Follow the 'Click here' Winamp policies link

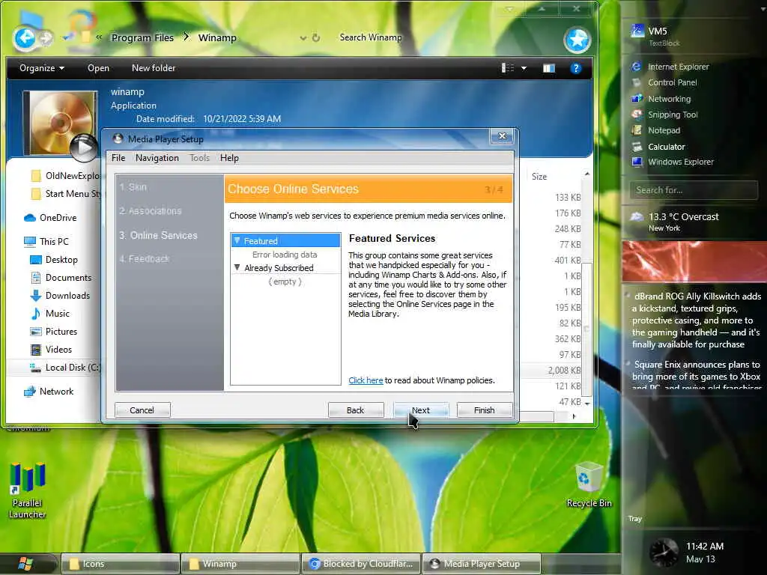366,380
